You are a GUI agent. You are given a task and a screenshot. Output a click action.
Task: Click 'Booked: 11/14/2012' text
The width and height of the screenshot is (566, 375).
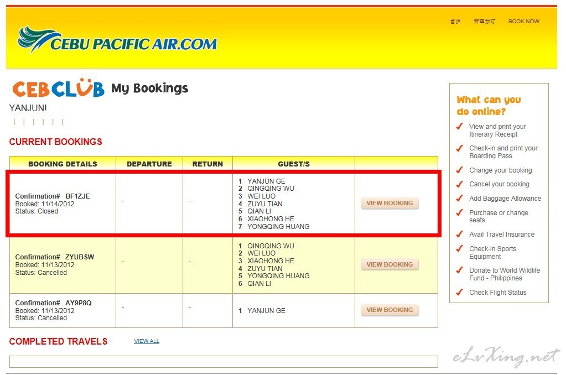[x=45, y=204]
